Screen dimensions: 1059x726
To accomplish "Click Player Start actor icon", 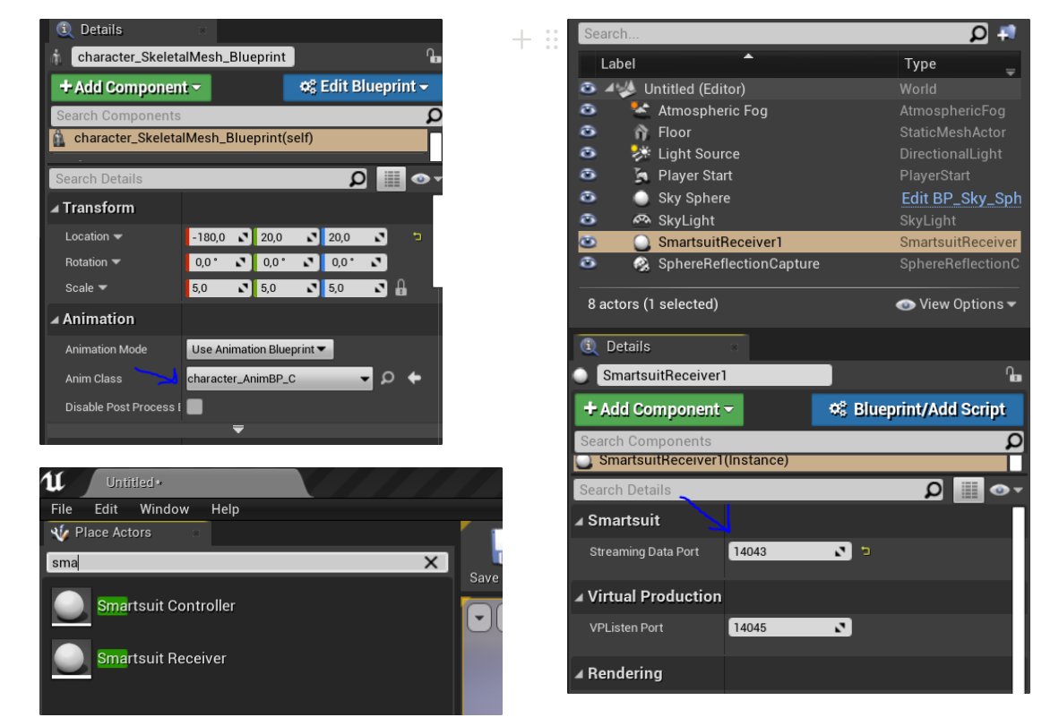I will (x=641, y=175).
